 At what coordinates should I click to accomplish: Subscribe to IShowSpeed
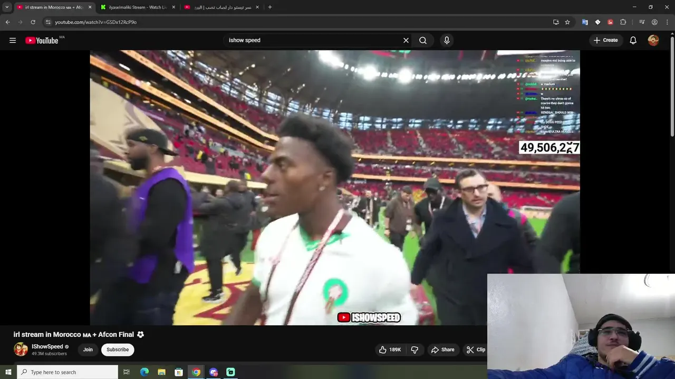click(118, 350)
